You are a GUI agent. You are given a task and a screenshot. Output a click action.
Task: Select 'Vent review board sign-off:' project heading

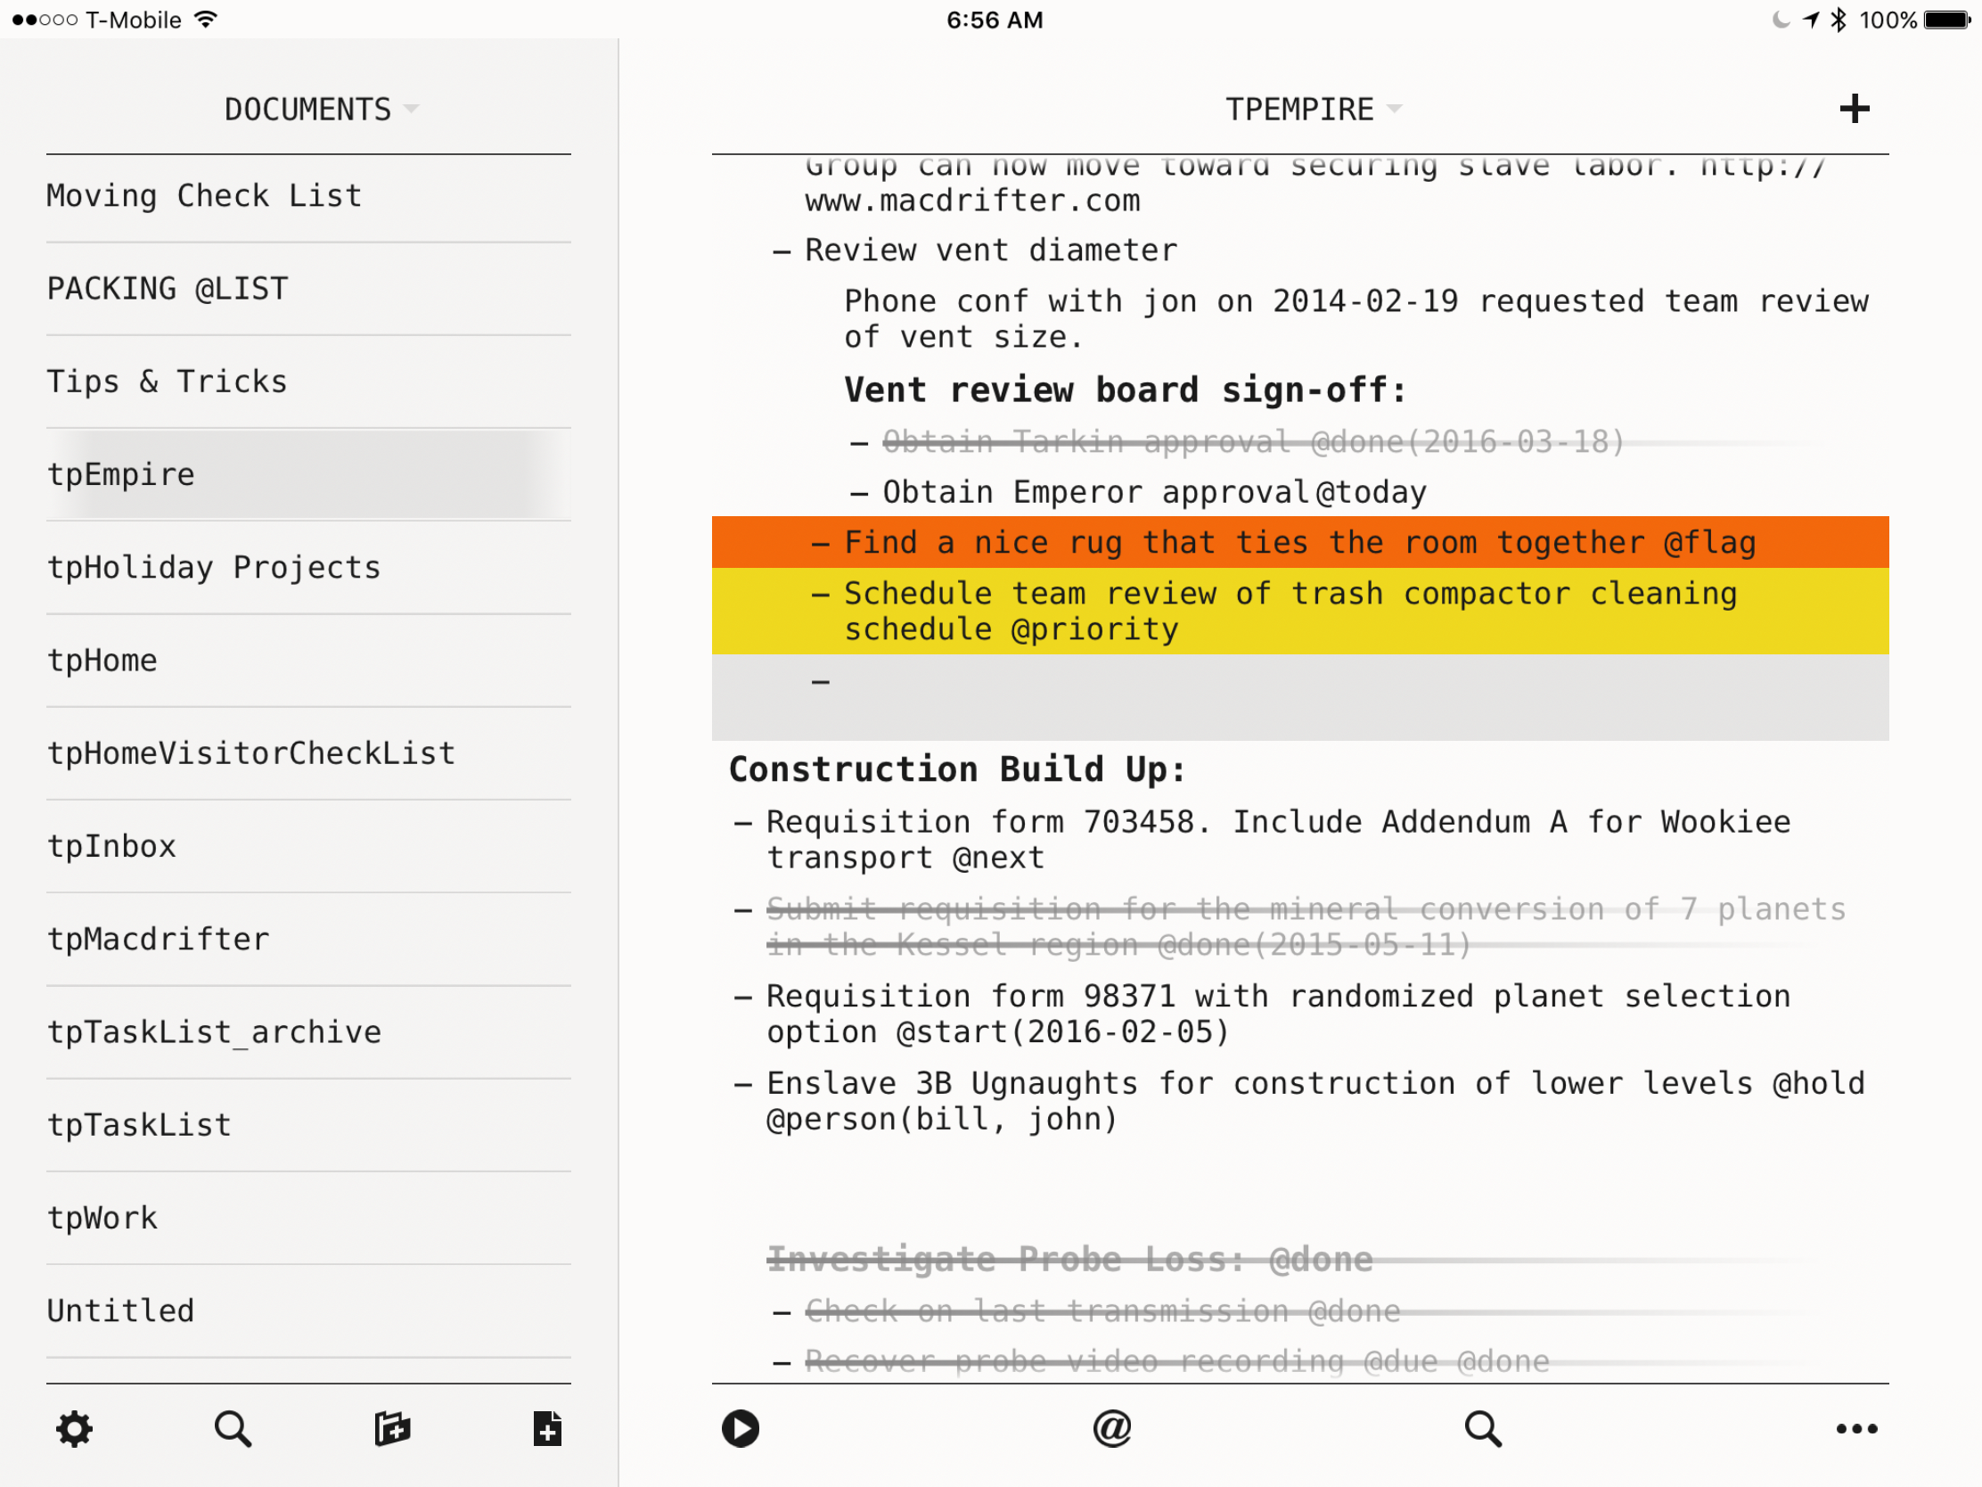[1126, 390]
